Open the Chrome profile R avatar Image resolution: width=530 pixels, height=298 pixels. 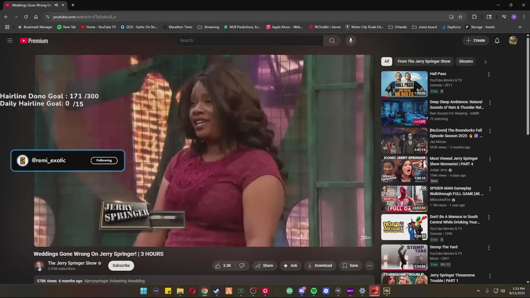(514, 17)
